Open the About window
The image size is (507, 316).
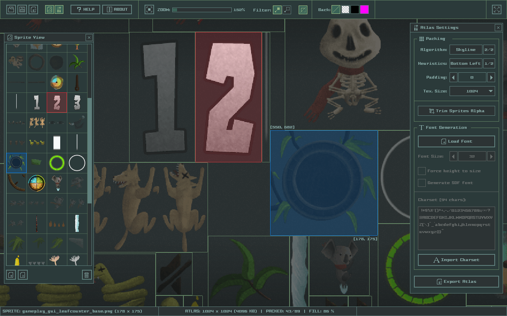(x=117, y=9)
